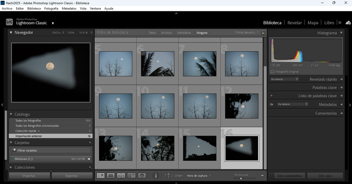
Task: Switch to the Revelar module
Action: (295, 22)
